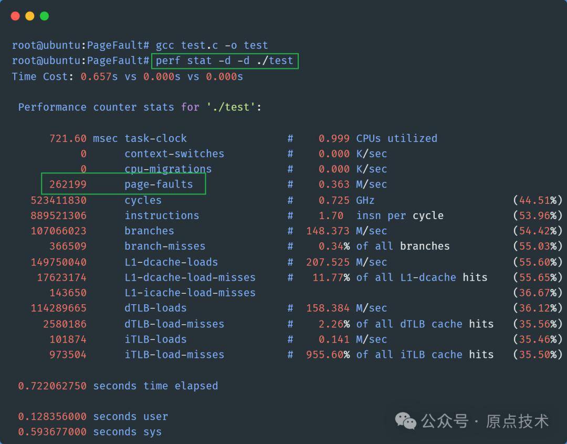The image size is (567, 444).
Task: Click the cpu-migrations event label
Action: pos(168,169)
